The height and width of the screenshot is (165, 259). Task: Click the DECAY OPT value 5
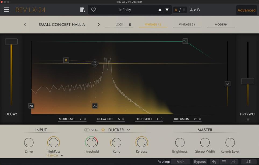(x=119, y=119)
